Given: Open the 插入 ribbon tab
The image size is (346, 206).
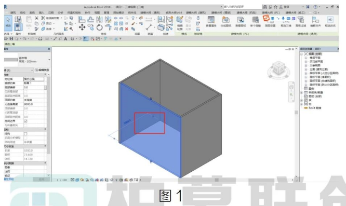Looking at the screenshot, I should 42,13.
